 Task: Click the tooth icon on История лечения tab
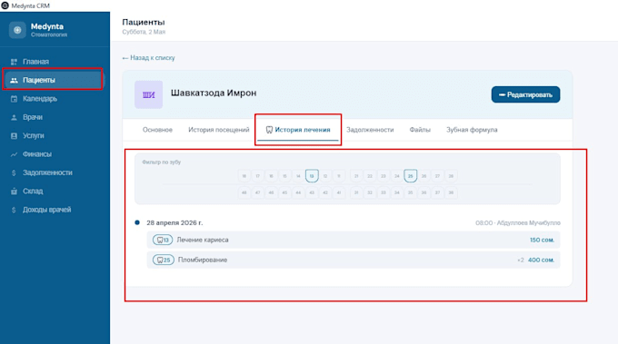click(x=269, y=130)
